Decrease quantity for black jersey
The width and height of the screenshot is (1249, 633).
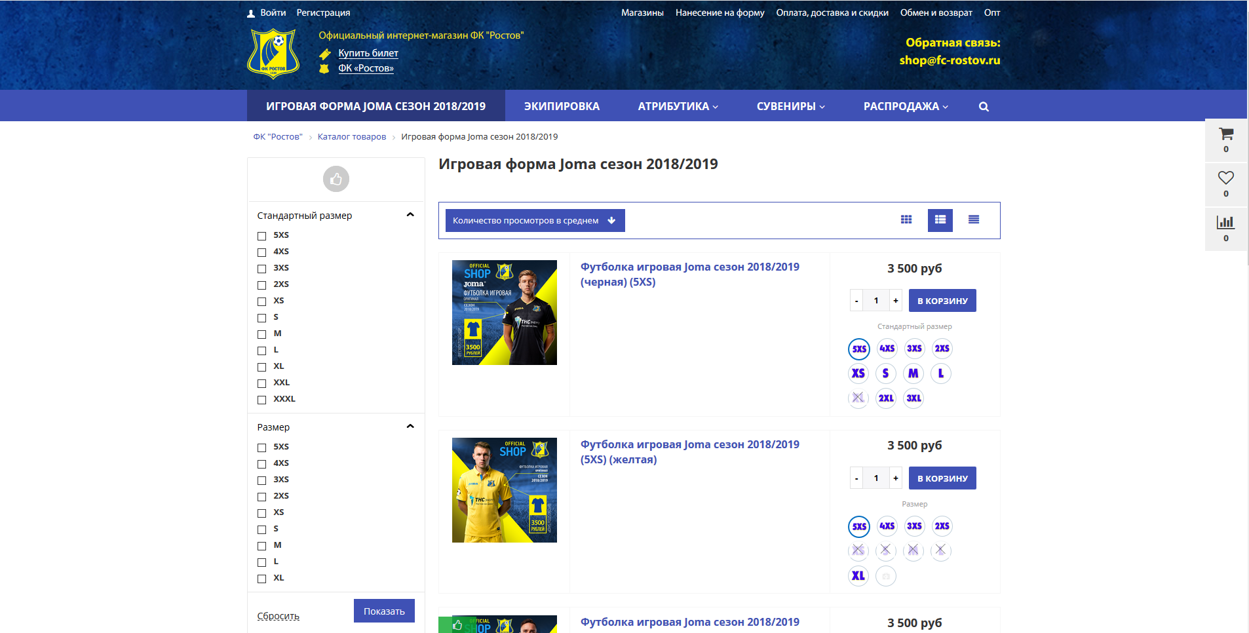(x=856, y=301)
